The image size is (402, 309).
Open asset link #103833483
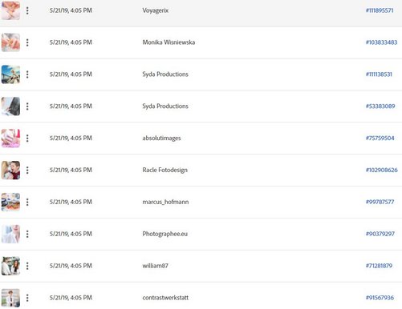381,42
